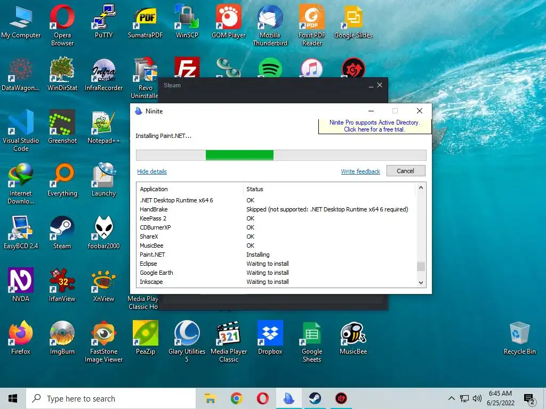
Task: Open the My Computer desktop icon
Action: click(x=21, y=21)
